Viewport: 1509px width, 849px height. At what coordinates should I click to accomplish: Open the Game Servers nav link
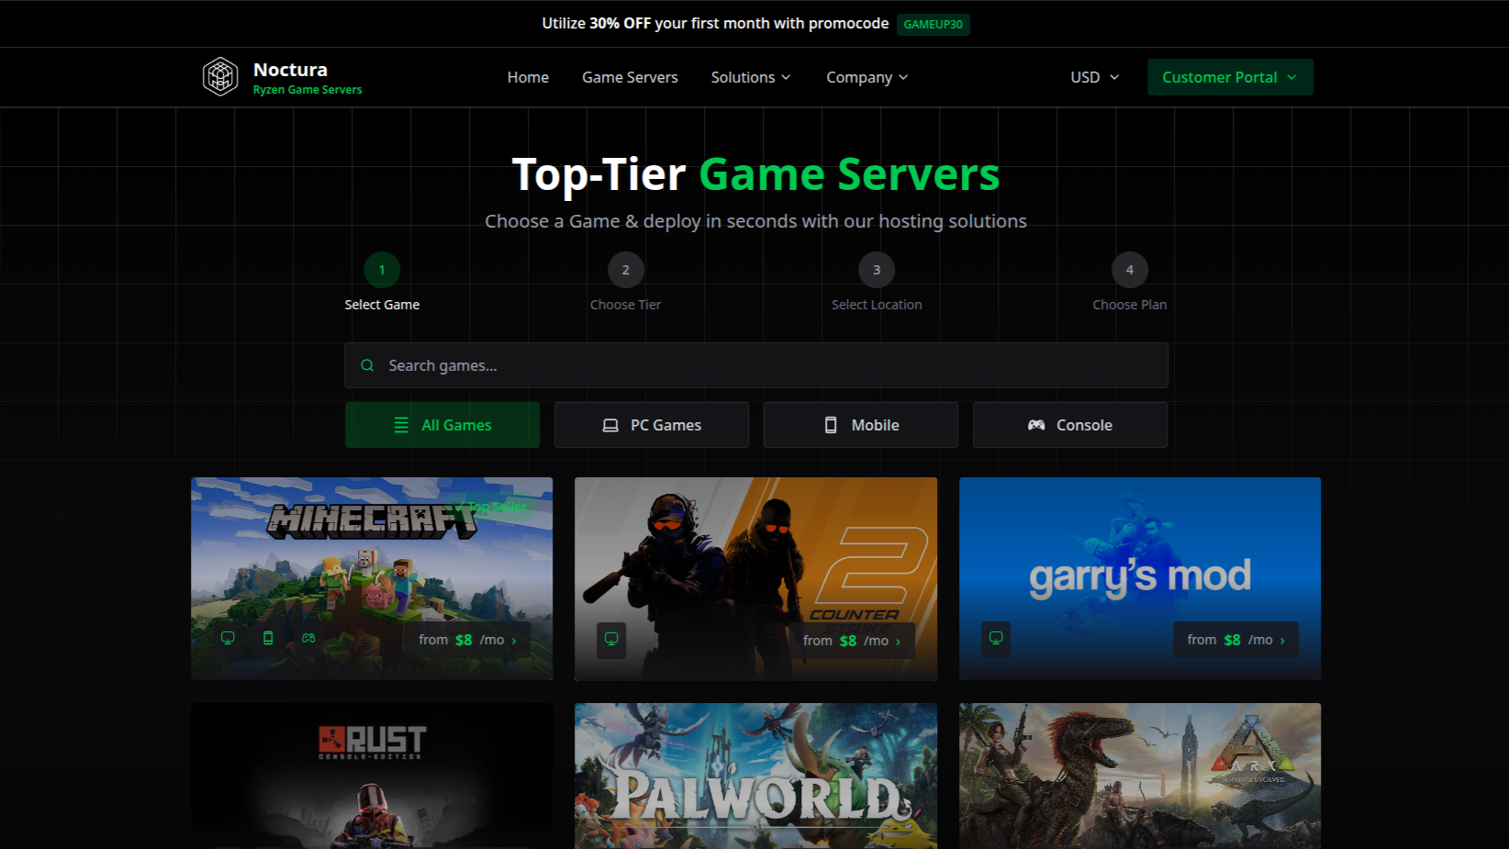pos(630,77)
